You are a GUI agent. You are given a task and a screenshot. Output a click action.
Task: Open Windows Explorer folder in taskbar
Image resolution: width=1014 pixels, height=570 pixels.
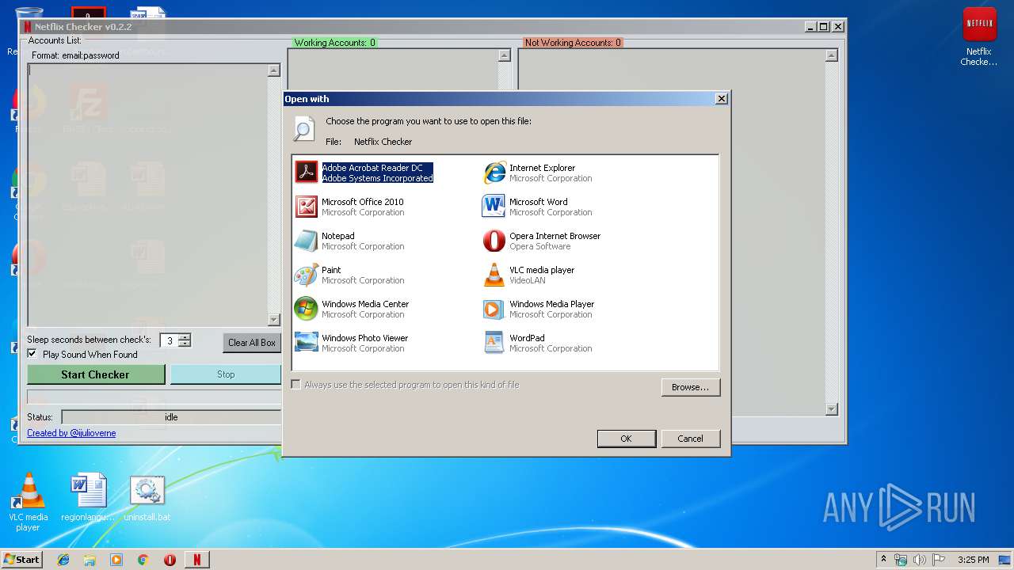[x=90, y=560]
